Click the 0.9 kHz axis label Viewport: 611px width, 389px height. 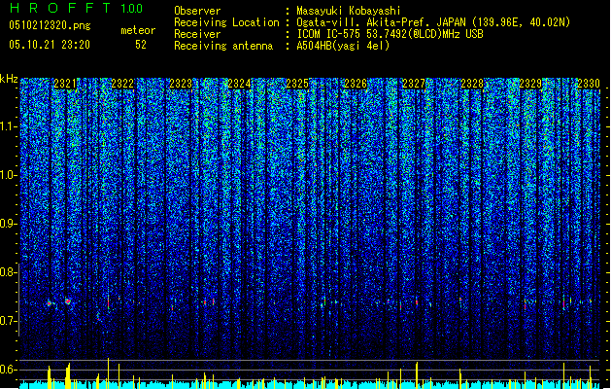tap(9, 224)
